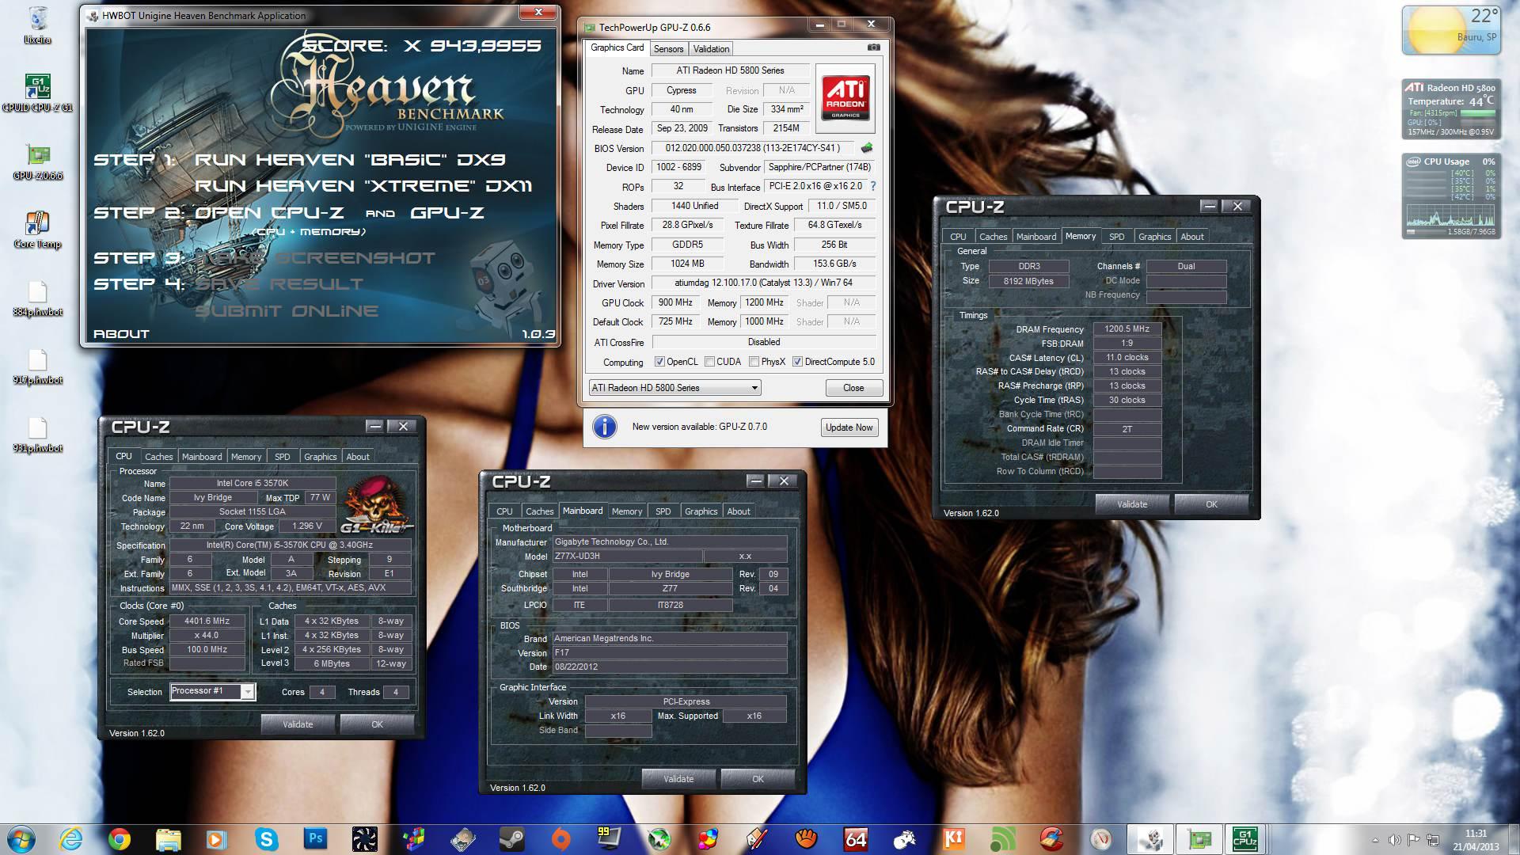Open Google Chrome from the taskbar
This screenshot has width=1520, height=855.
[x=120, y=839]
